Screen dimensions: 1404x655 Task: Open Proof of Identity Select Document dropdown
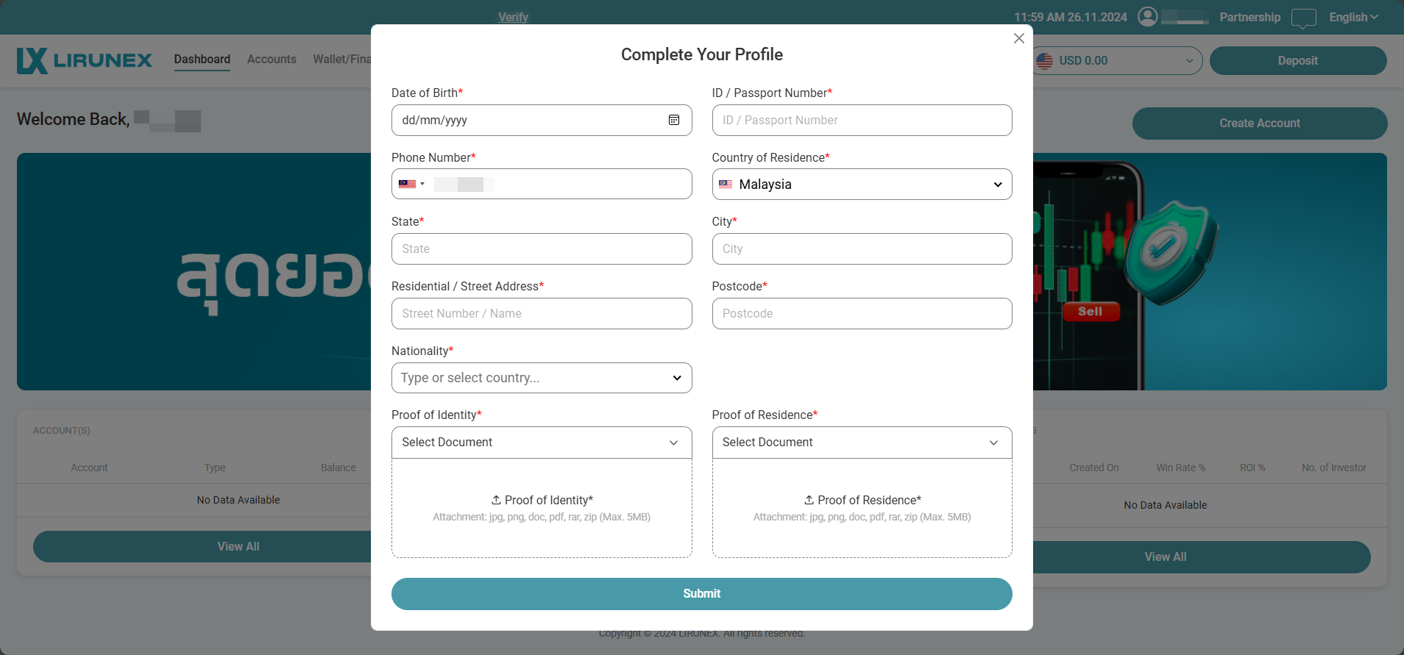tap(542, 443)
